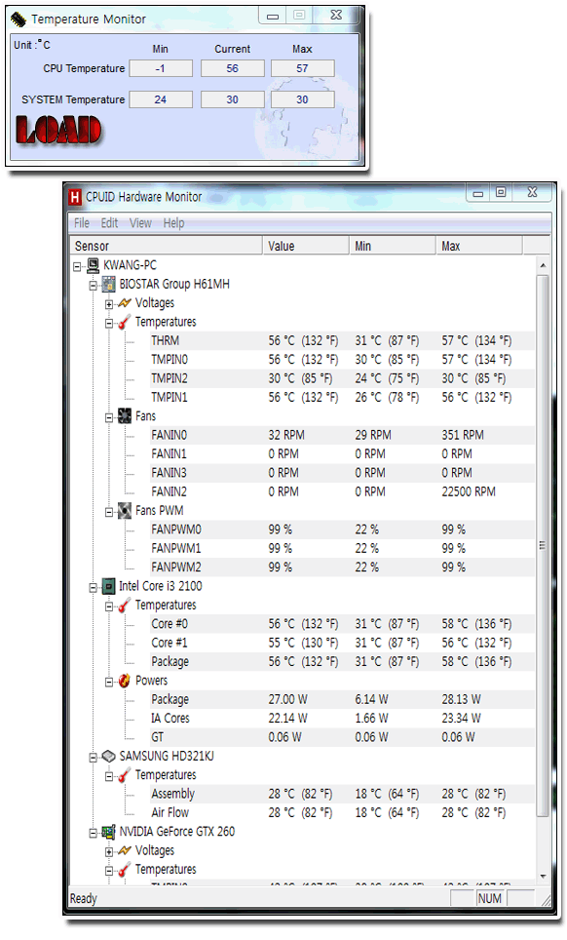Select the IA Cores power row
The height and width of the screenshot is (940, 567).
pyautogui.click(x=342, y=719)
